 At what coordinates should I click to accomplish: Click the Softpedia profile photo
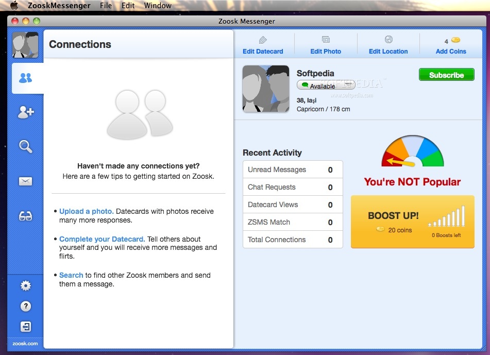[266, 89]
